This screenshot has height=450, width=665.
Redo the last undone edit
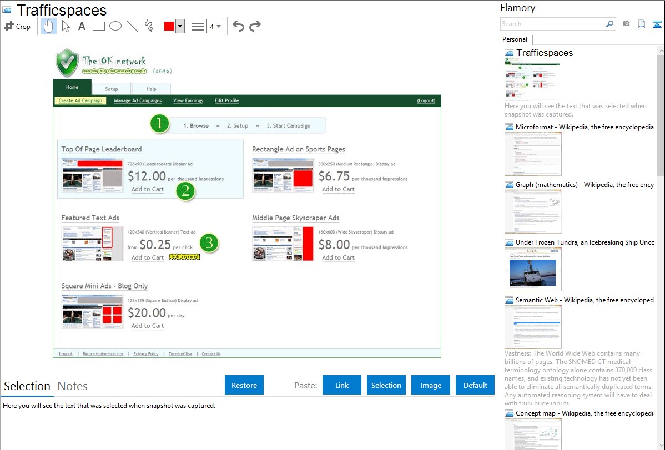[255, 26]
